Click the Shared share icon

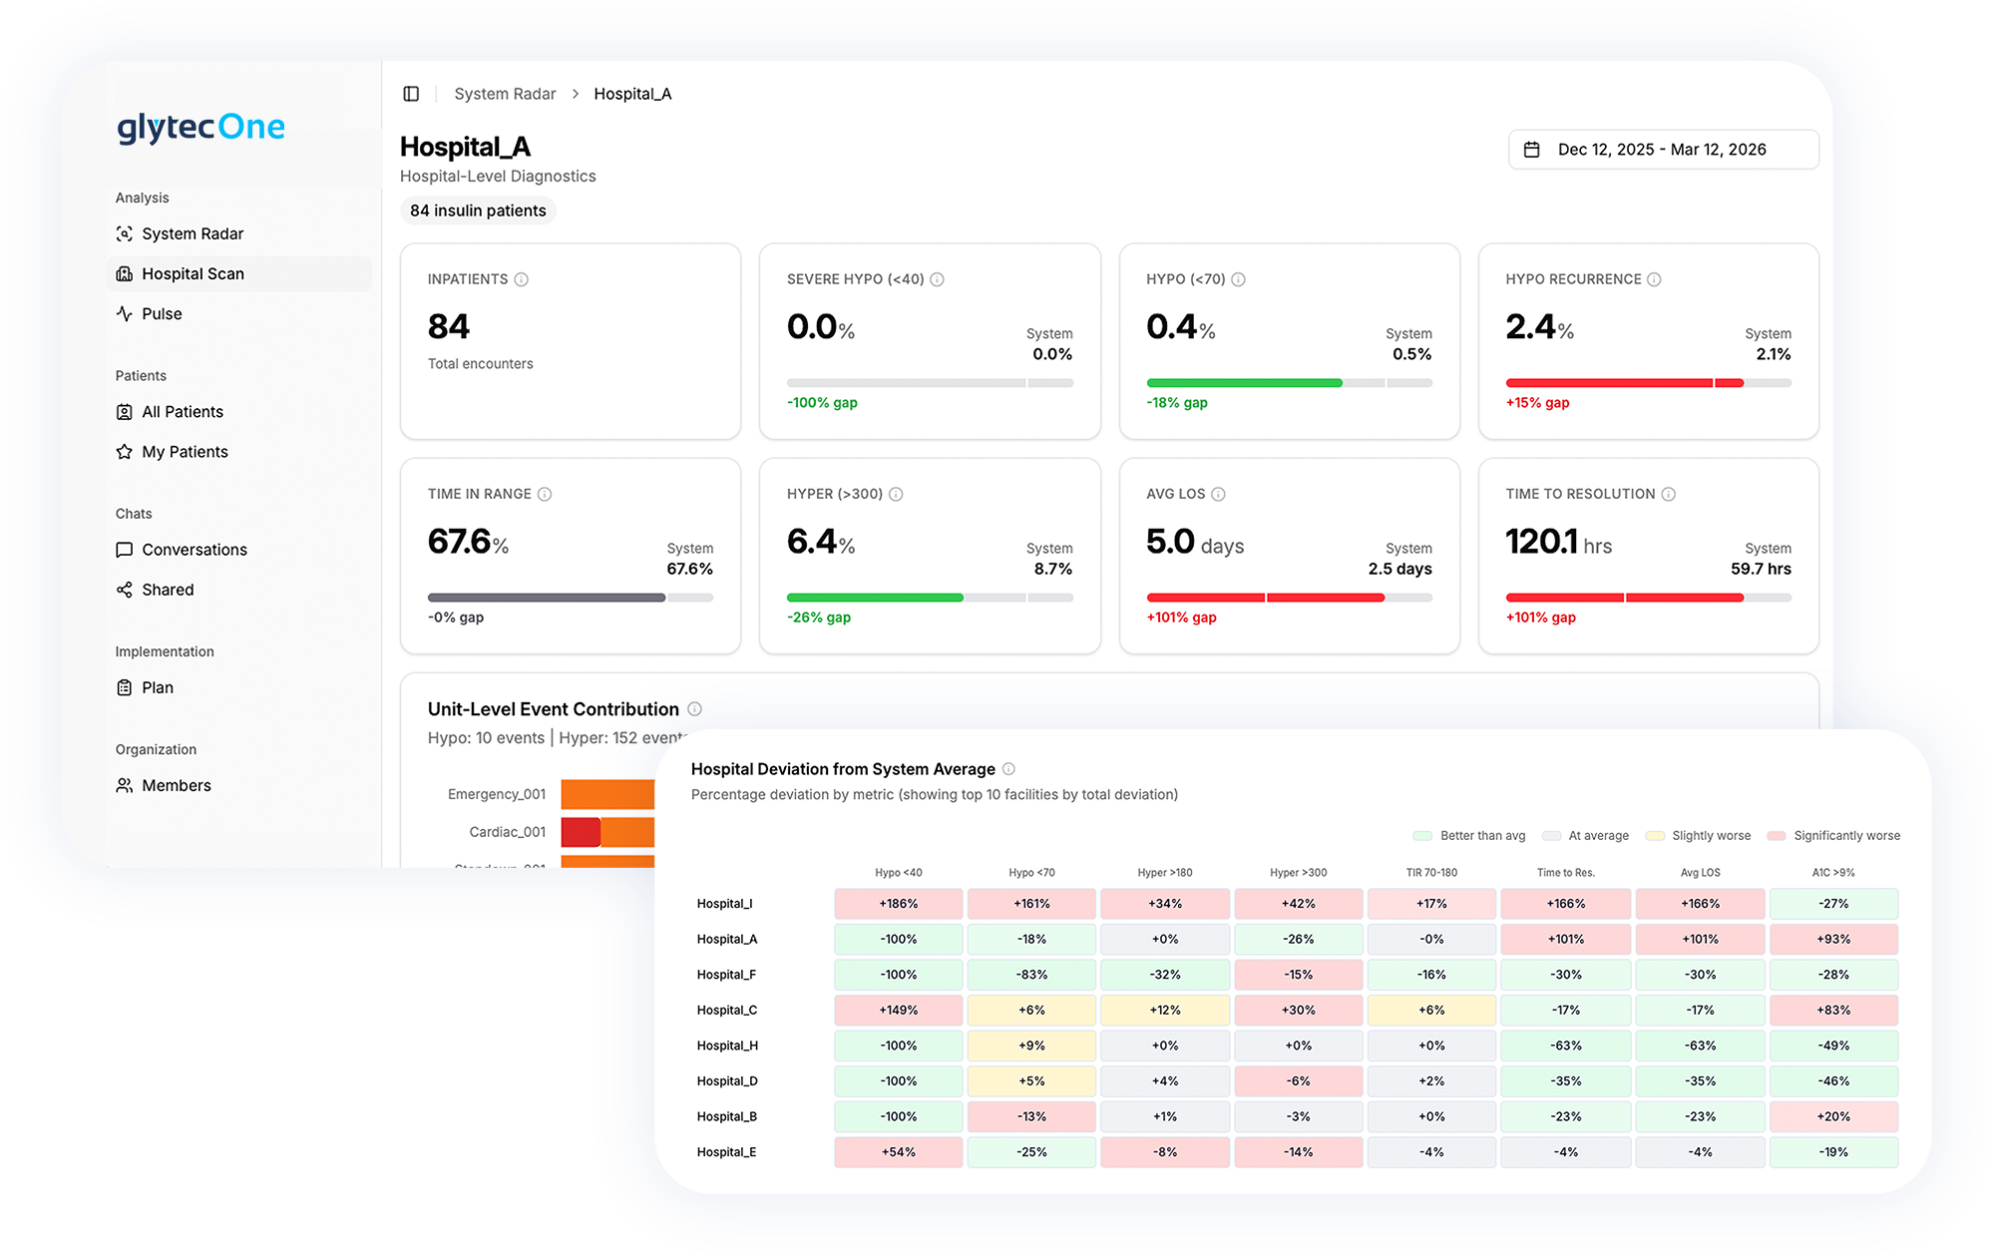pyautogui.click(x=125, y=590)
